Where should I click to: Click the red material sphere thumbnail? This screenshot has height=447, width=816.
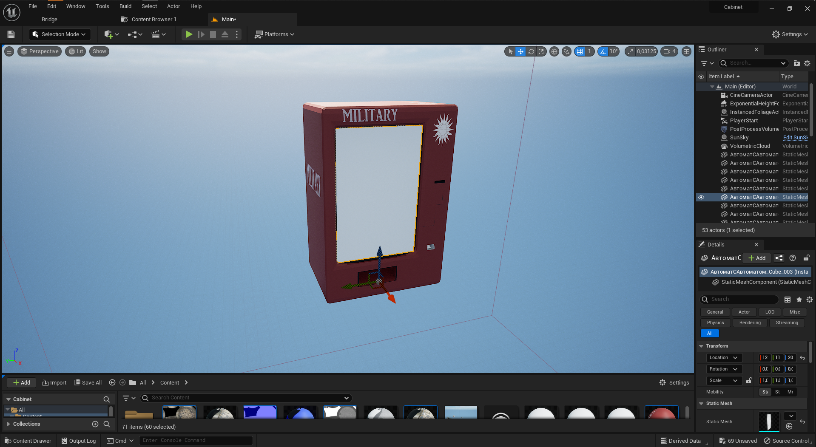click(x=661, y=413)
